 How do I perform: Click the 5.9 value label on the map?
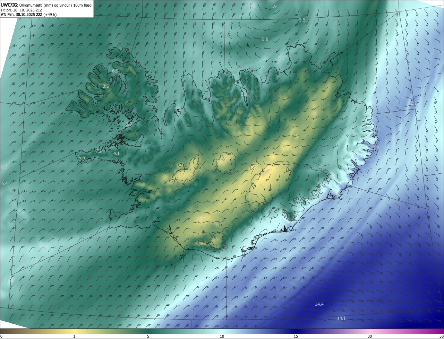(273, 7)
